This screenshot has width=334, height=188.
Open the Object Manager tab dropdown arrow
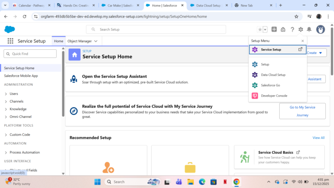tap(96, 41)
